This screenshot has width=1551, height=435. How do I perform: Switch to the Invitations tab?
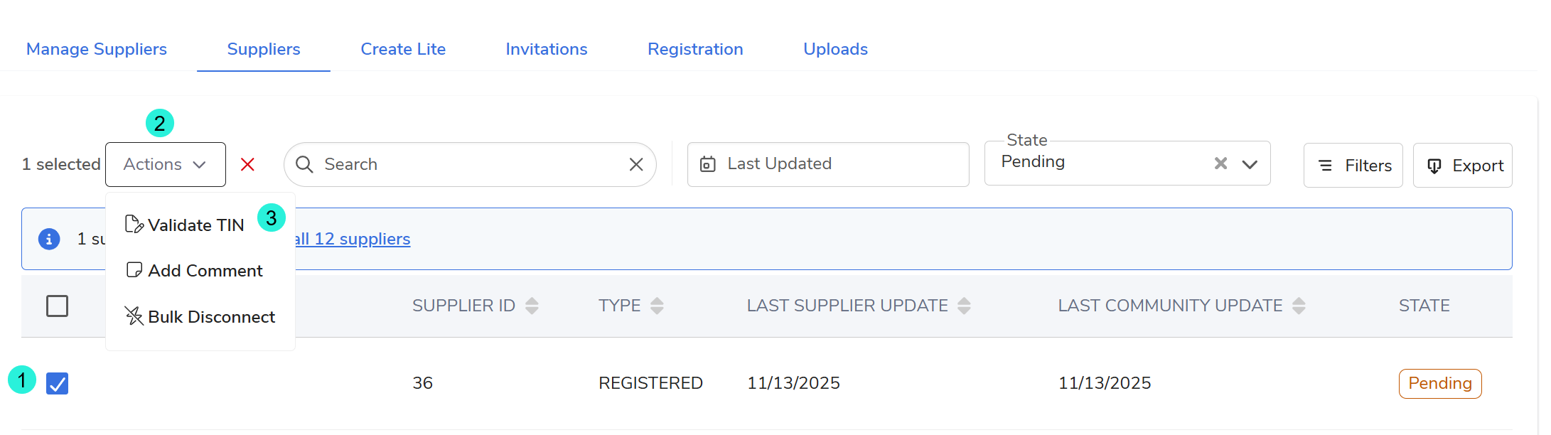547,49
